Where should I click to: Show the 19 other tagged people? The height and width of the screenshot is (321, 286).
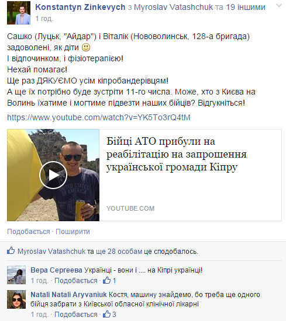[246, 7]
